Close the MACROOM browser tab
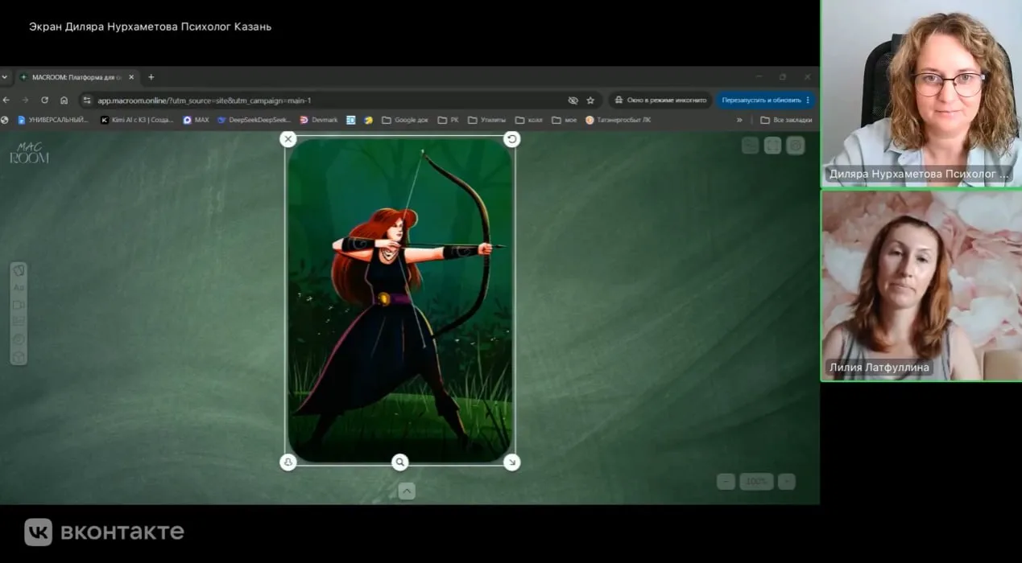The width and height of the screenshot is (1022, 563). (x=131, y=77)
